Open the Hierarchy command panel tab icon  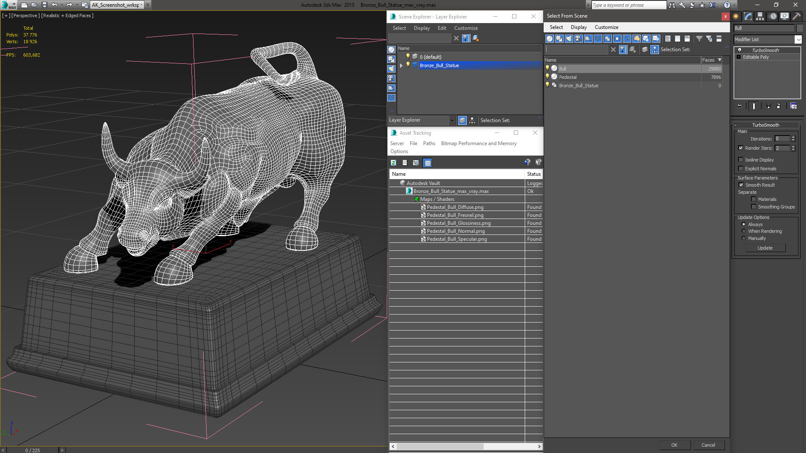(760, 16)
